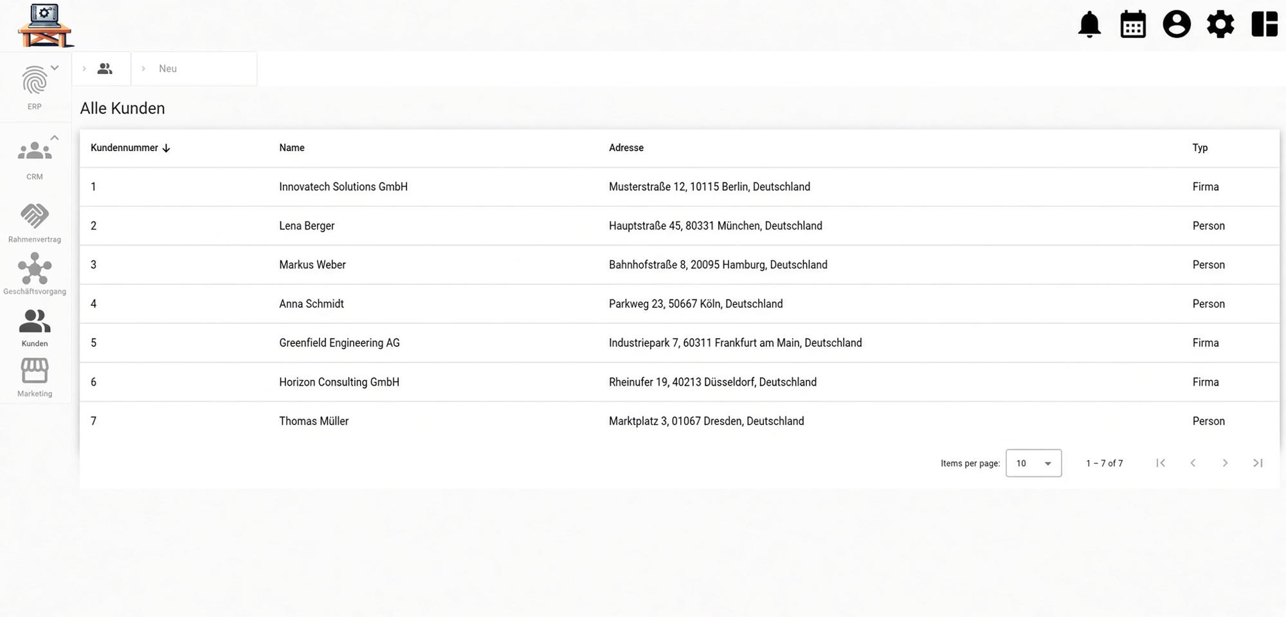Click address Hauptstraße 45, 80331 München

click(x=715, y=226)
